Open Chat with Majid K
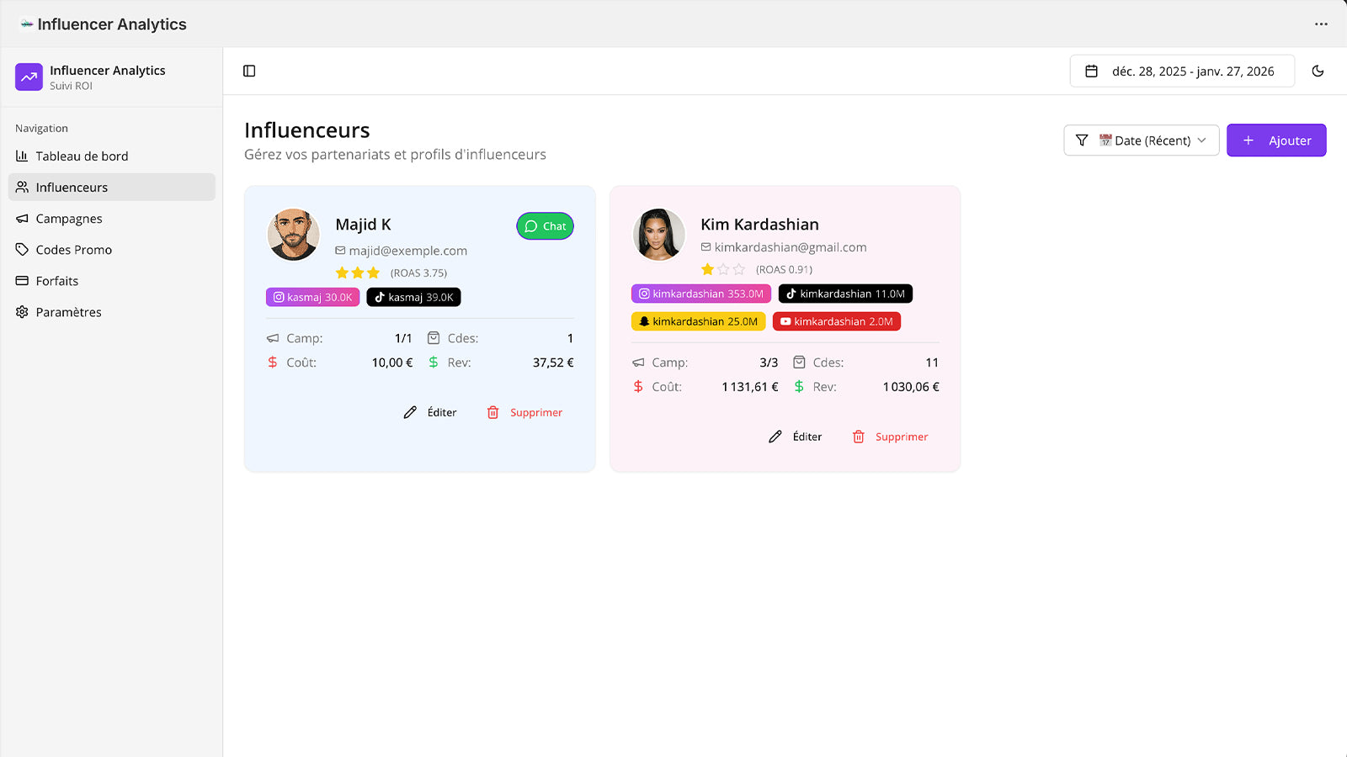 (x=545, y=226)
